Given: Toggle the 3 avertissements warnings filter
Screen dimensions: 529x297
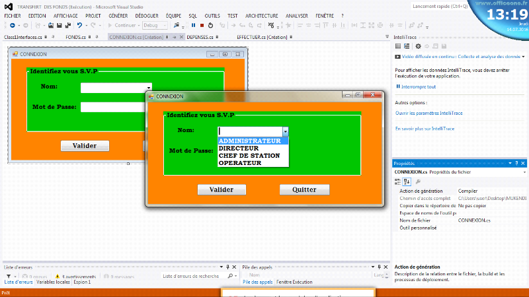Looking at the screenshot, I should click(76, 277).
